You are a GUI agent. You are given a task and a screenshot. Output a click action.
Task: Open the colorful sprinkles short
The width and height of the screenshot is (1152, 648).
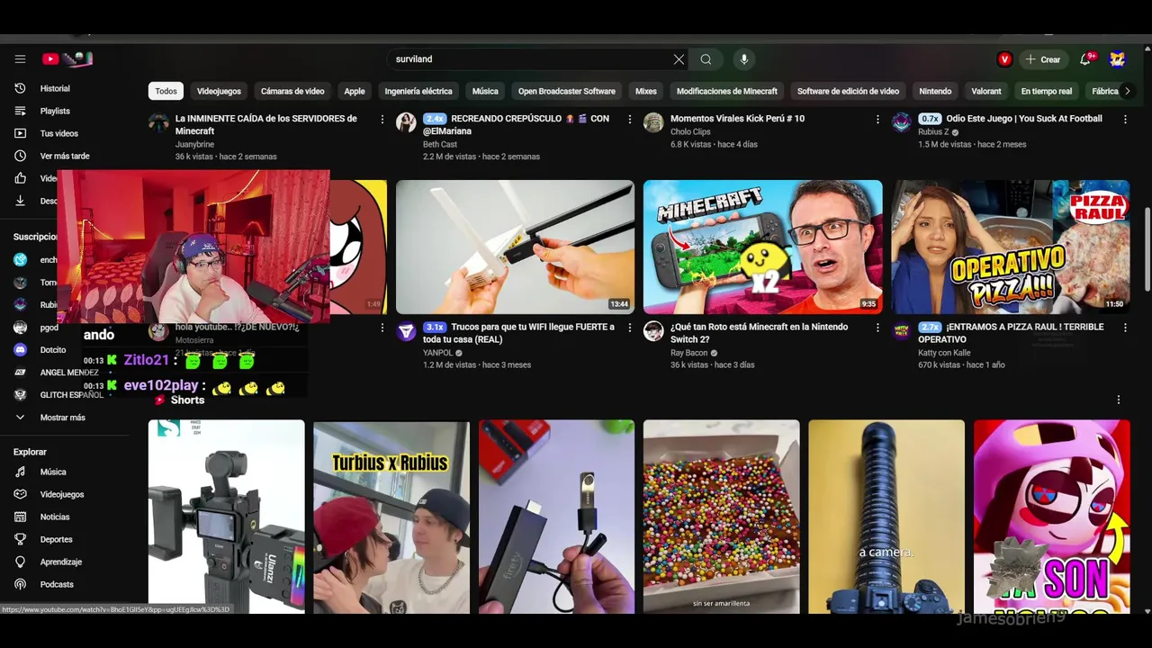[x=721, y=517]
